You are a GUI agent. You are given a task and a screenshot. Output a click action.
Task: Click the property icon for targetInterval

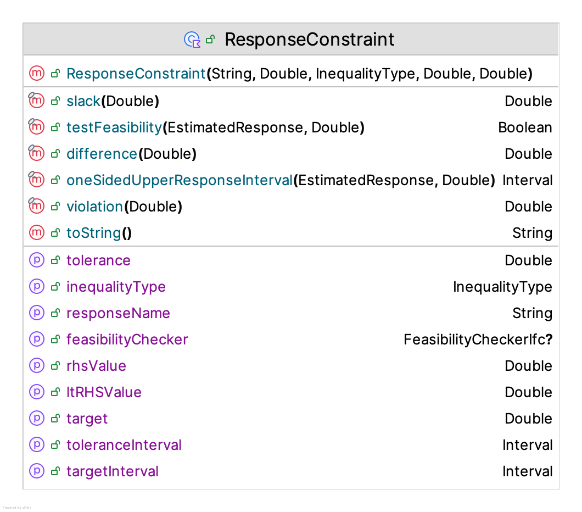coord(37,471)
